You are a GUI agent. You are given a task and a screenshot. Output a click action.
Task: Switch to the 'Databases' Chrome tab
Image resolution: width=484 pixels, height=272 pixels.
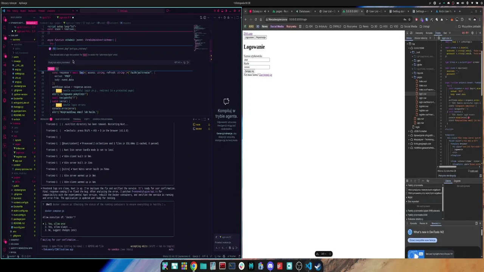tap(304, 11)
